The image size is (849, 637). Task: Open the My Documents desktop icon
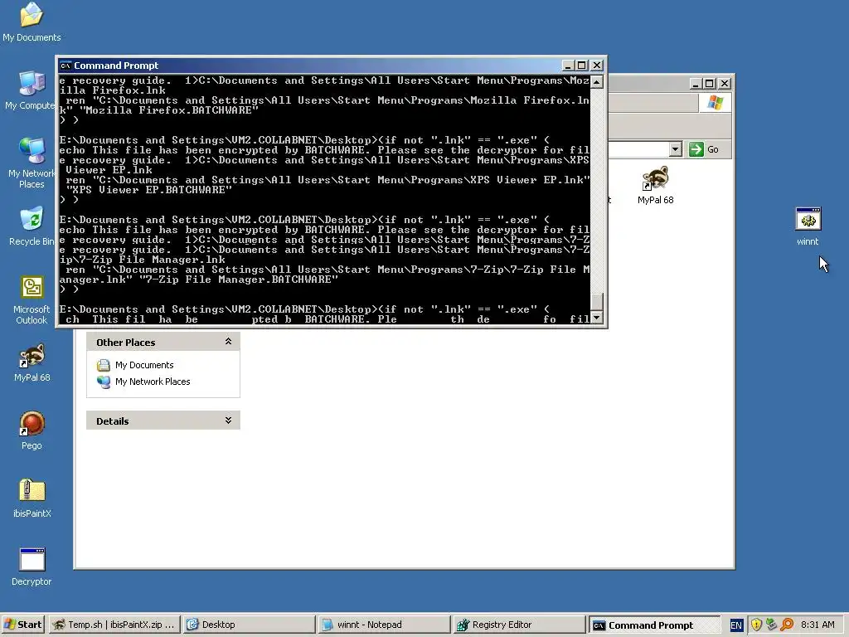coord(32,22)
